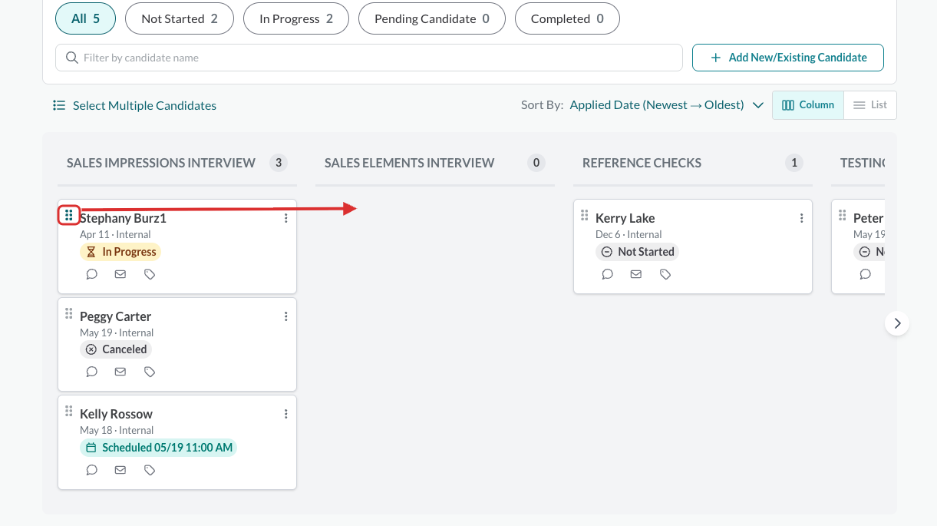The height and width of the screenshot is (526, 937).
Task: Click tag icon on Kerry Lake card
Action: [x=665, y=274]
